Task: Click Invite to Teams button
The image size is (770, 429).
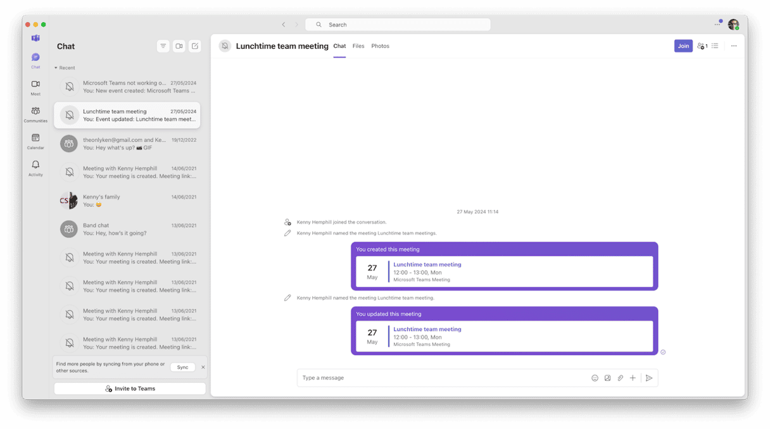Action: point(130,389)
